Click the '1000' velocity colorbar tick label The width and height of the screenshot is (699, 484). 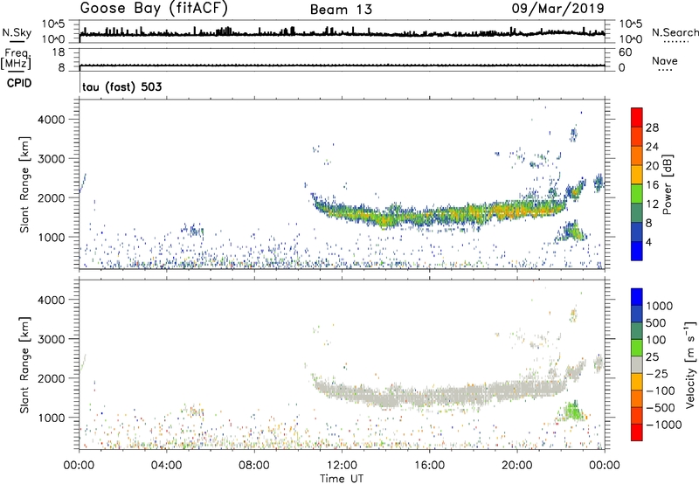point(659,306)
